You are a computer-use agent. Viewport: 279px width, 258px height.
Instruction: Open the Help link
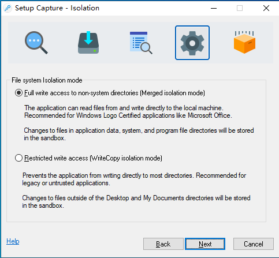(13, 241)
